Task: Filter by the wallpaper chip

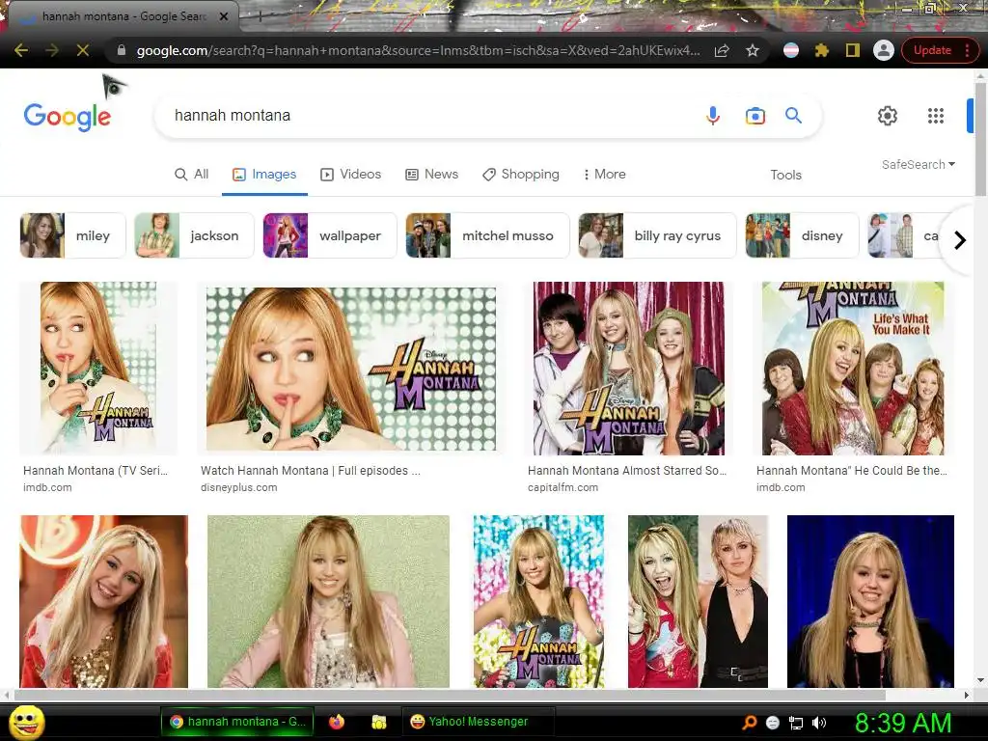Action: tap(330, 235)
